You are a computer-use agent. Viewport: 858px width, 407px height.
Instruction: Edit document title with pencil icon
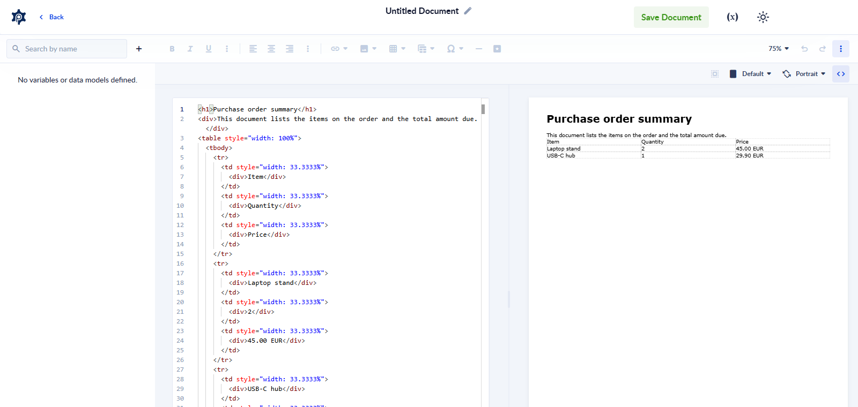point(468,11)
